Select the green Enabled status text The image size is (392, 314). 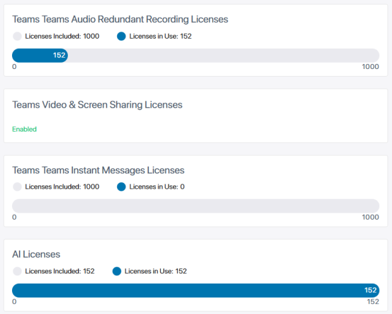coord(25,129)
